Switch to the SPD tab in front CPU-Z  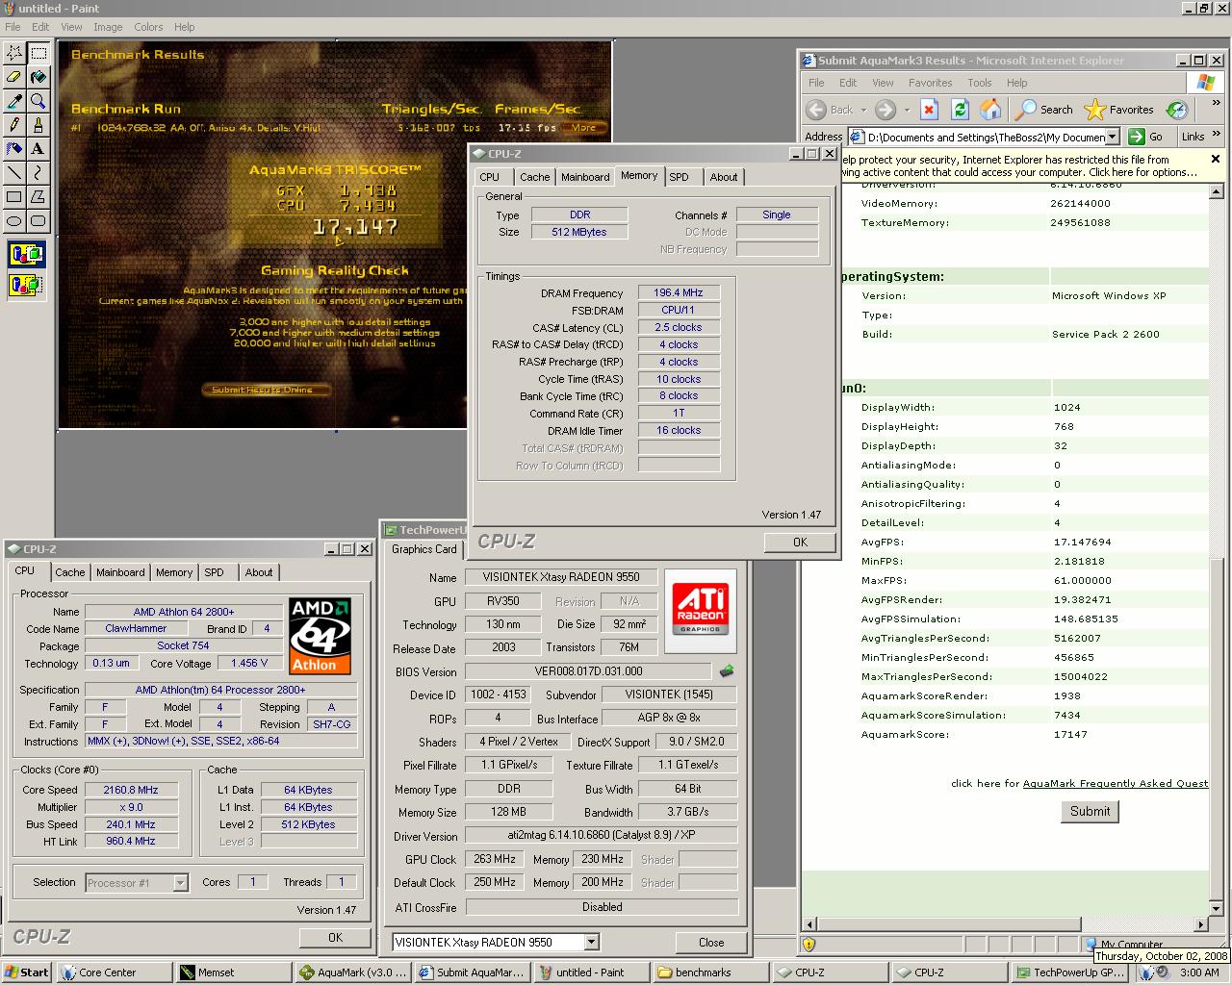[x=680, y=177]
